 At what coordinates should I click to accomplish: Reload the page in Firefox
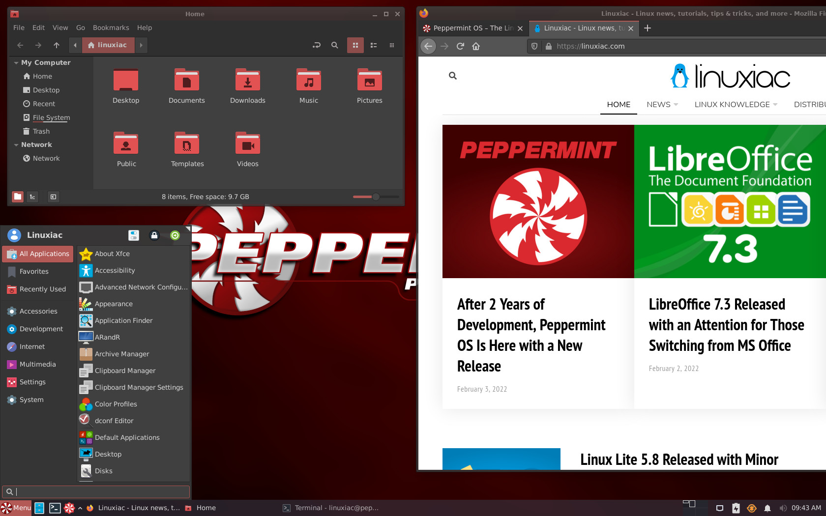[460, 46]
